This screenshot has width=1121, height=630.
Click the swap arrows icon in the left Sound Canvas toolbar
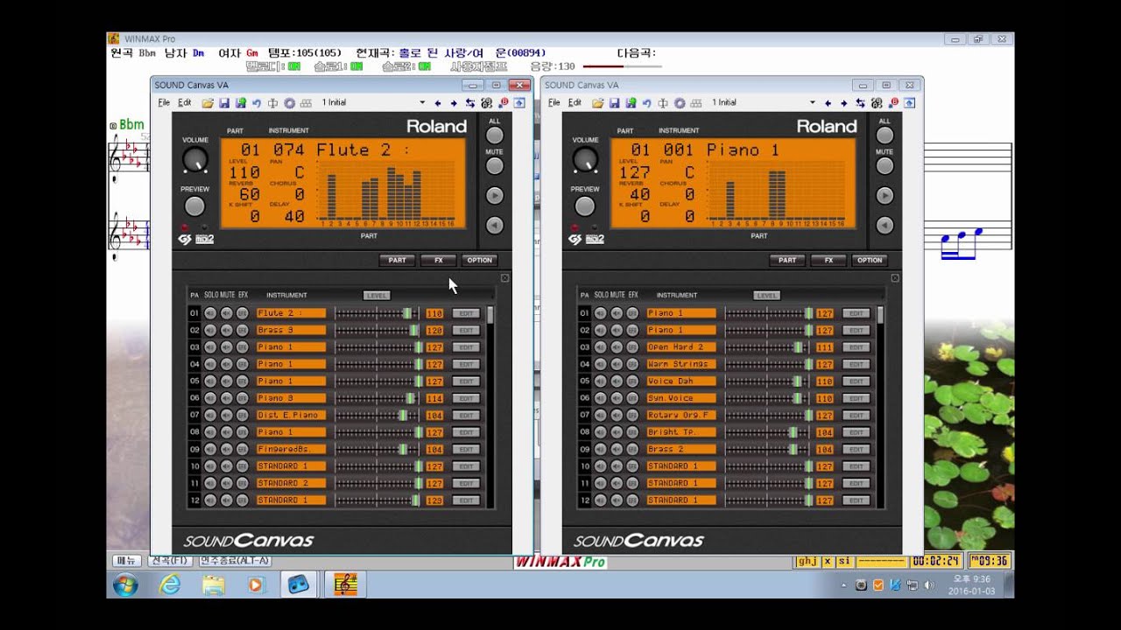tap(470, 103)
